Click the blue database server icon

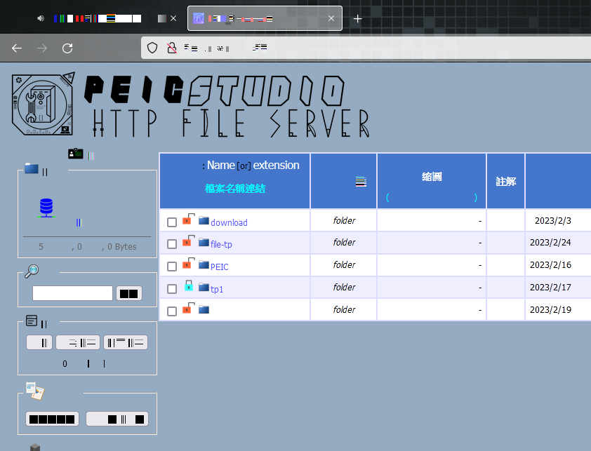point(46,208)
